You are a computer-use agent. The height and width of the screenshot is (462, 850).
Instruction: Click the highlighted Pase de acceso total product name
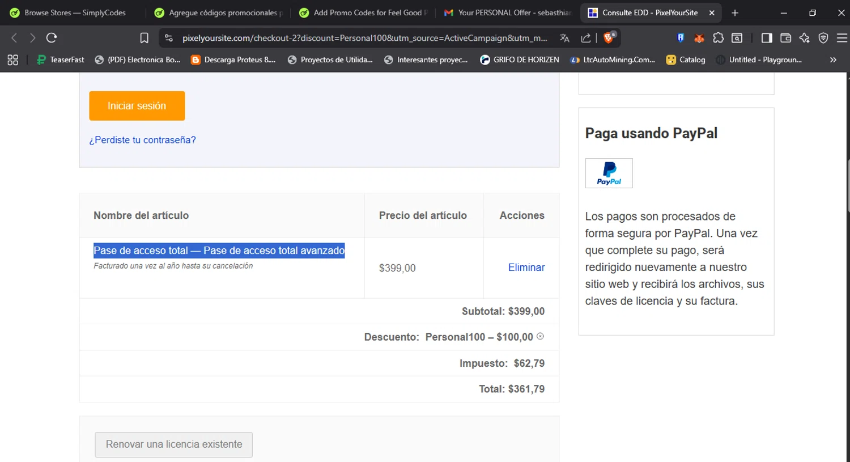(219, 251)
